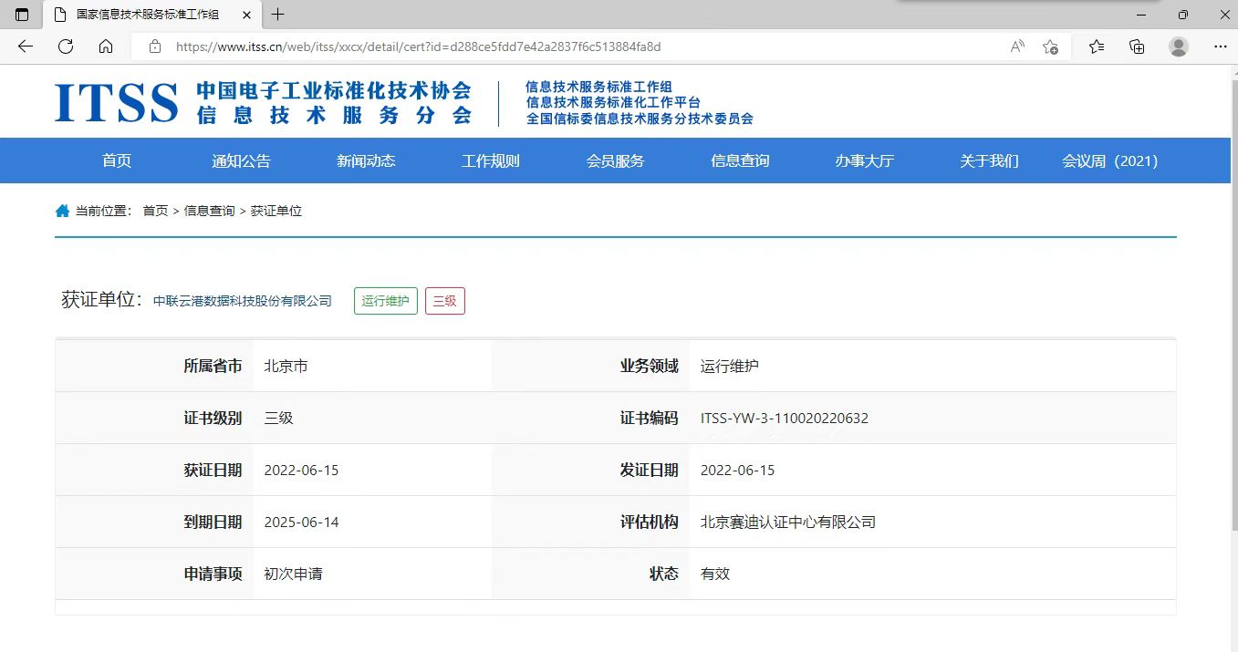Click the 所属省市 label
Viewport: 1238px width, 652px height.
point(213,366)
